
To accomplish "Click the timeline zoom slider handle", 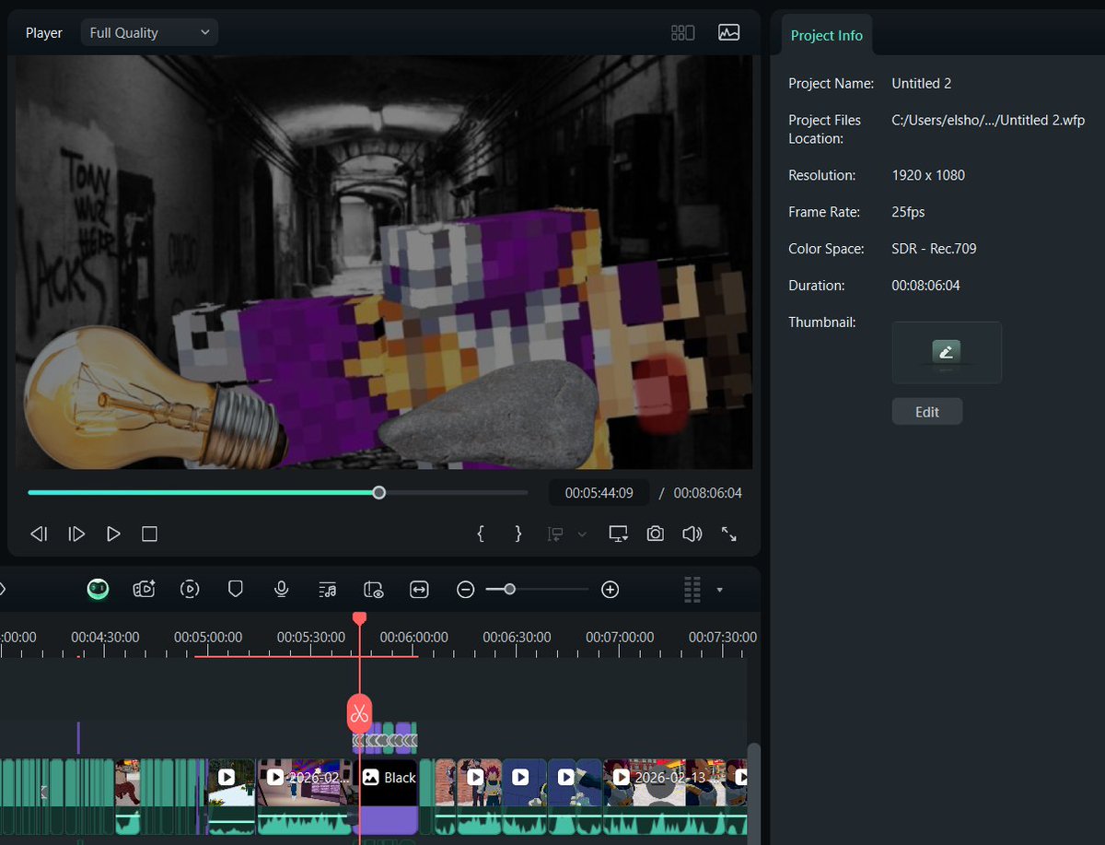I will coord(509,589).
